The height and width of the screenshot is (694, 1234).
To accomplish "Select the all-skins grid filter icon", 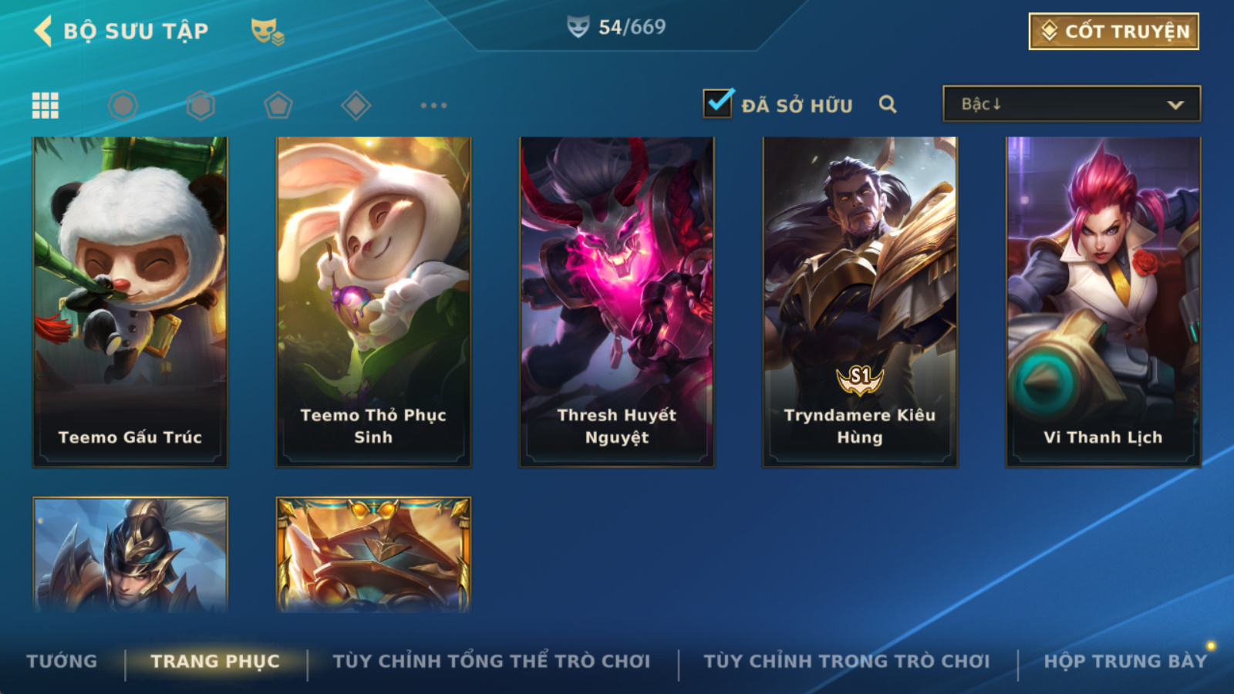I will [46, 105].
